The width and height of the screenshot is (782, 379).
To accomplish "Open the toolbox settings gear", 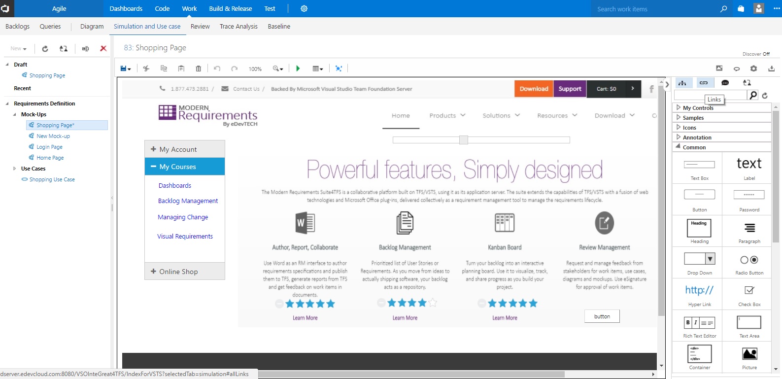I will click(x=753, y=69).
